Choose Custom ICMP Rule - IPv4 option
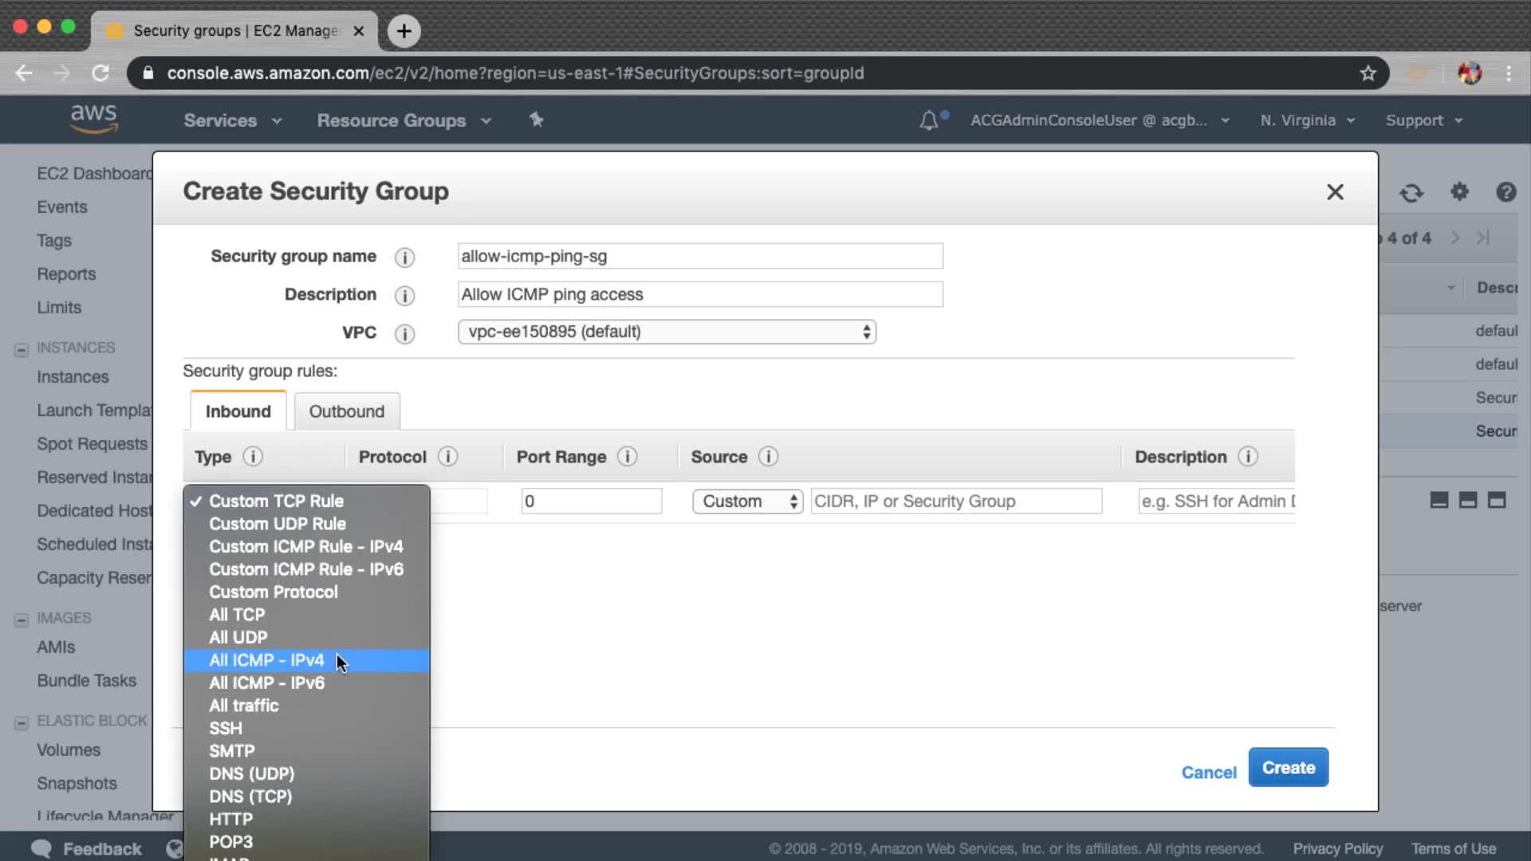 click(x=305, y=547)
